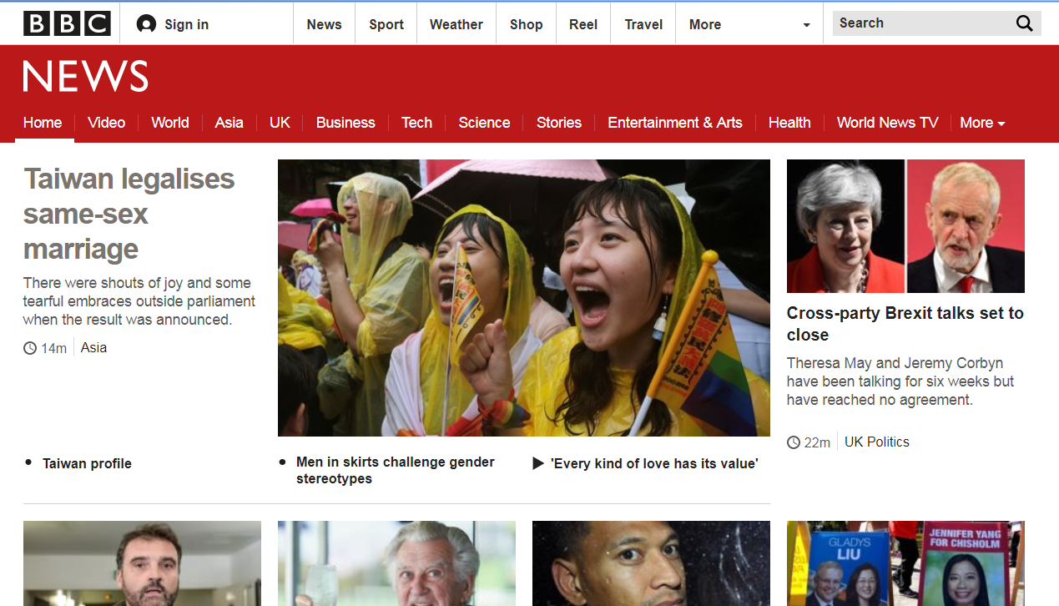Click the UK Politics tag link
This screenshot has width=1059, height=606.
coord(876,442)
